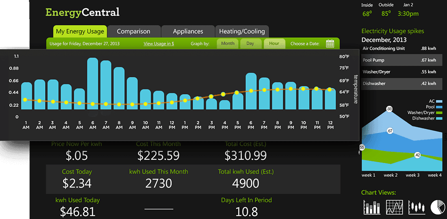Click the $310.99 Total Cost value
Image resolution: width=447 pixels, height=219 pixels.
click(245, 155)
